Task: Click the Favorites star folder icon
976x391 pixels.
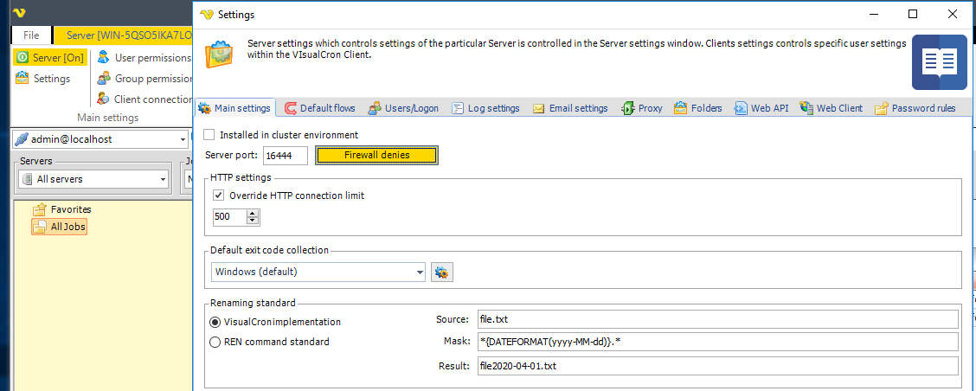Action: click(x=40, y=209)
